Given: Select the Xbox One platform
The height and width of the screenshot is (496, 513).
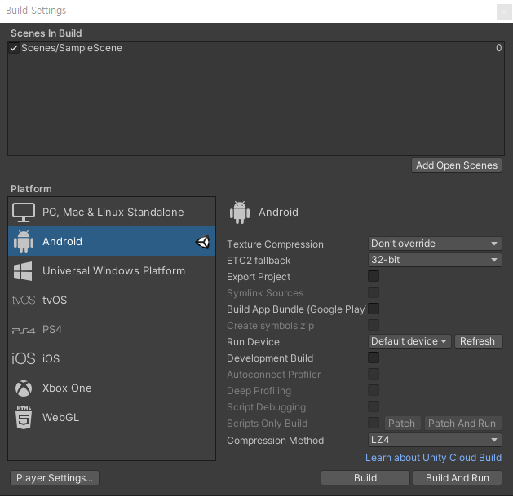Looking at the screenshot, I should [112, 388].
